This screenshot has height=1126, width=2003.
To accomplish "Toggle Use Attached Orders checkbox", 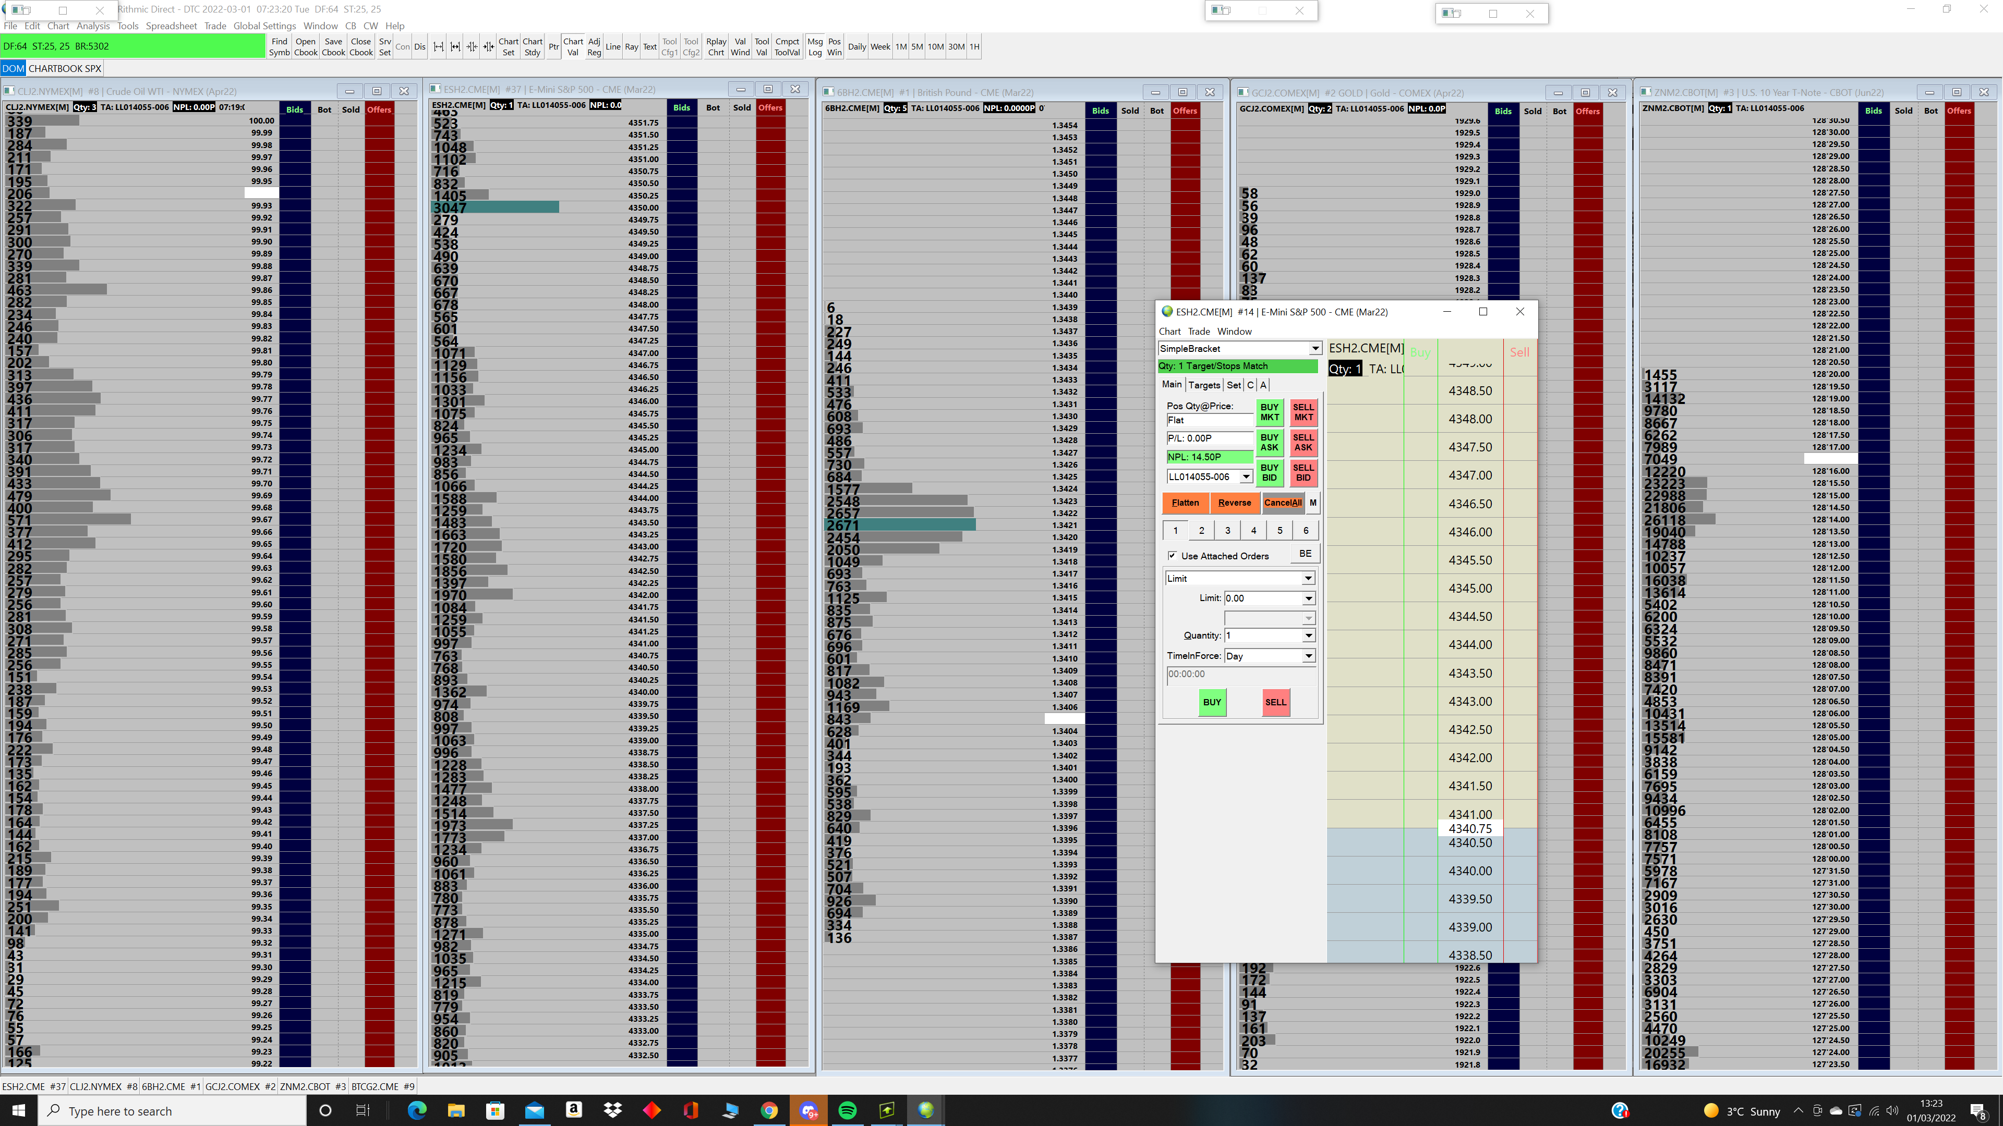I will click(x=1172, y=556).
